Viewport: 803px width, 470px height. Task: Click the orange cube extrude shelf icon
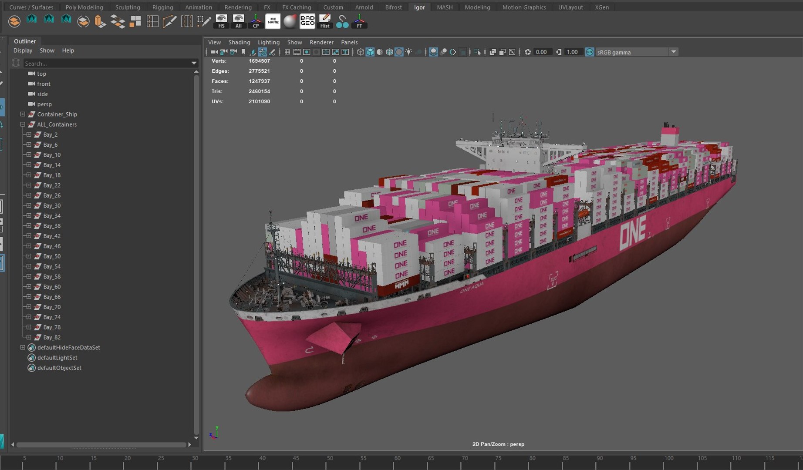coord(100,21)
